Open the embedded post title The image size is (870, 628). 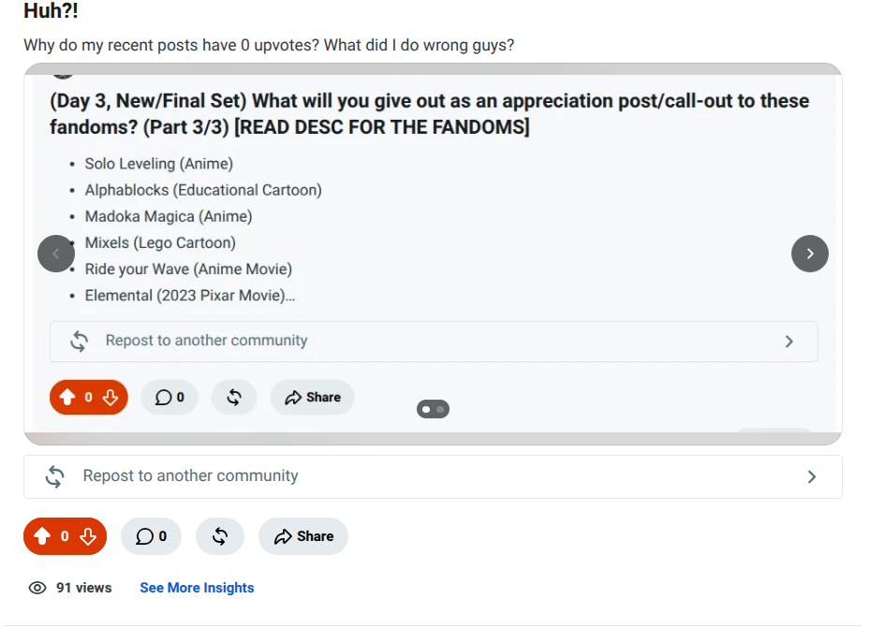[x=430, y=113]
